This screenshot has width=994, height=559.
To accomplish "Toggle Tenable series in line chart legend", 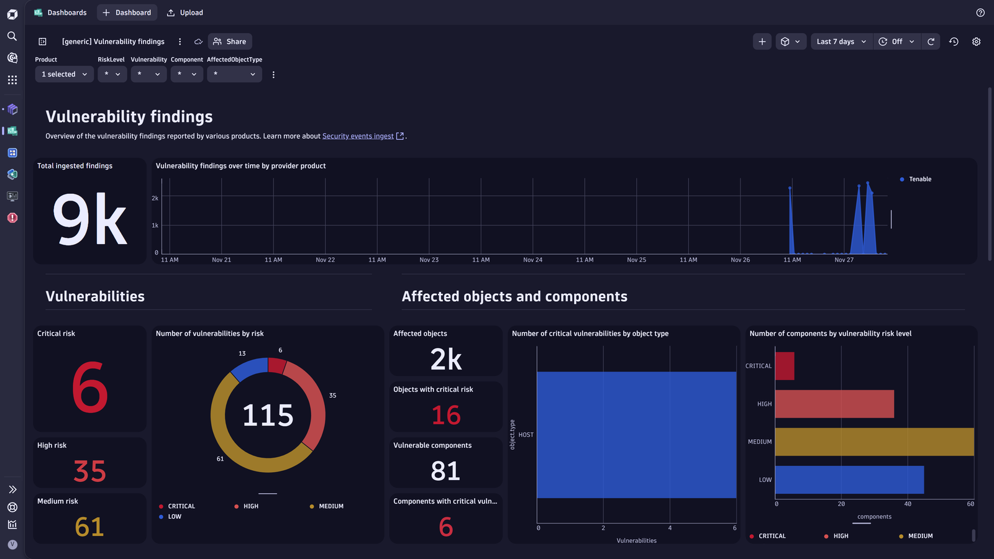I will click(916, 180).
